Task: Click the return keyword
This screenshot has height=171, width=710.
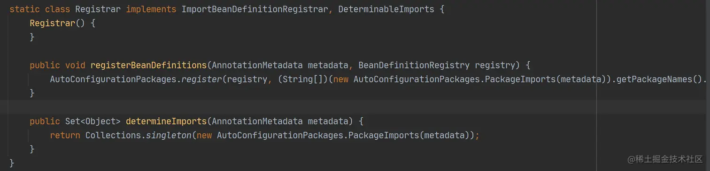Action: click(65, 135)
